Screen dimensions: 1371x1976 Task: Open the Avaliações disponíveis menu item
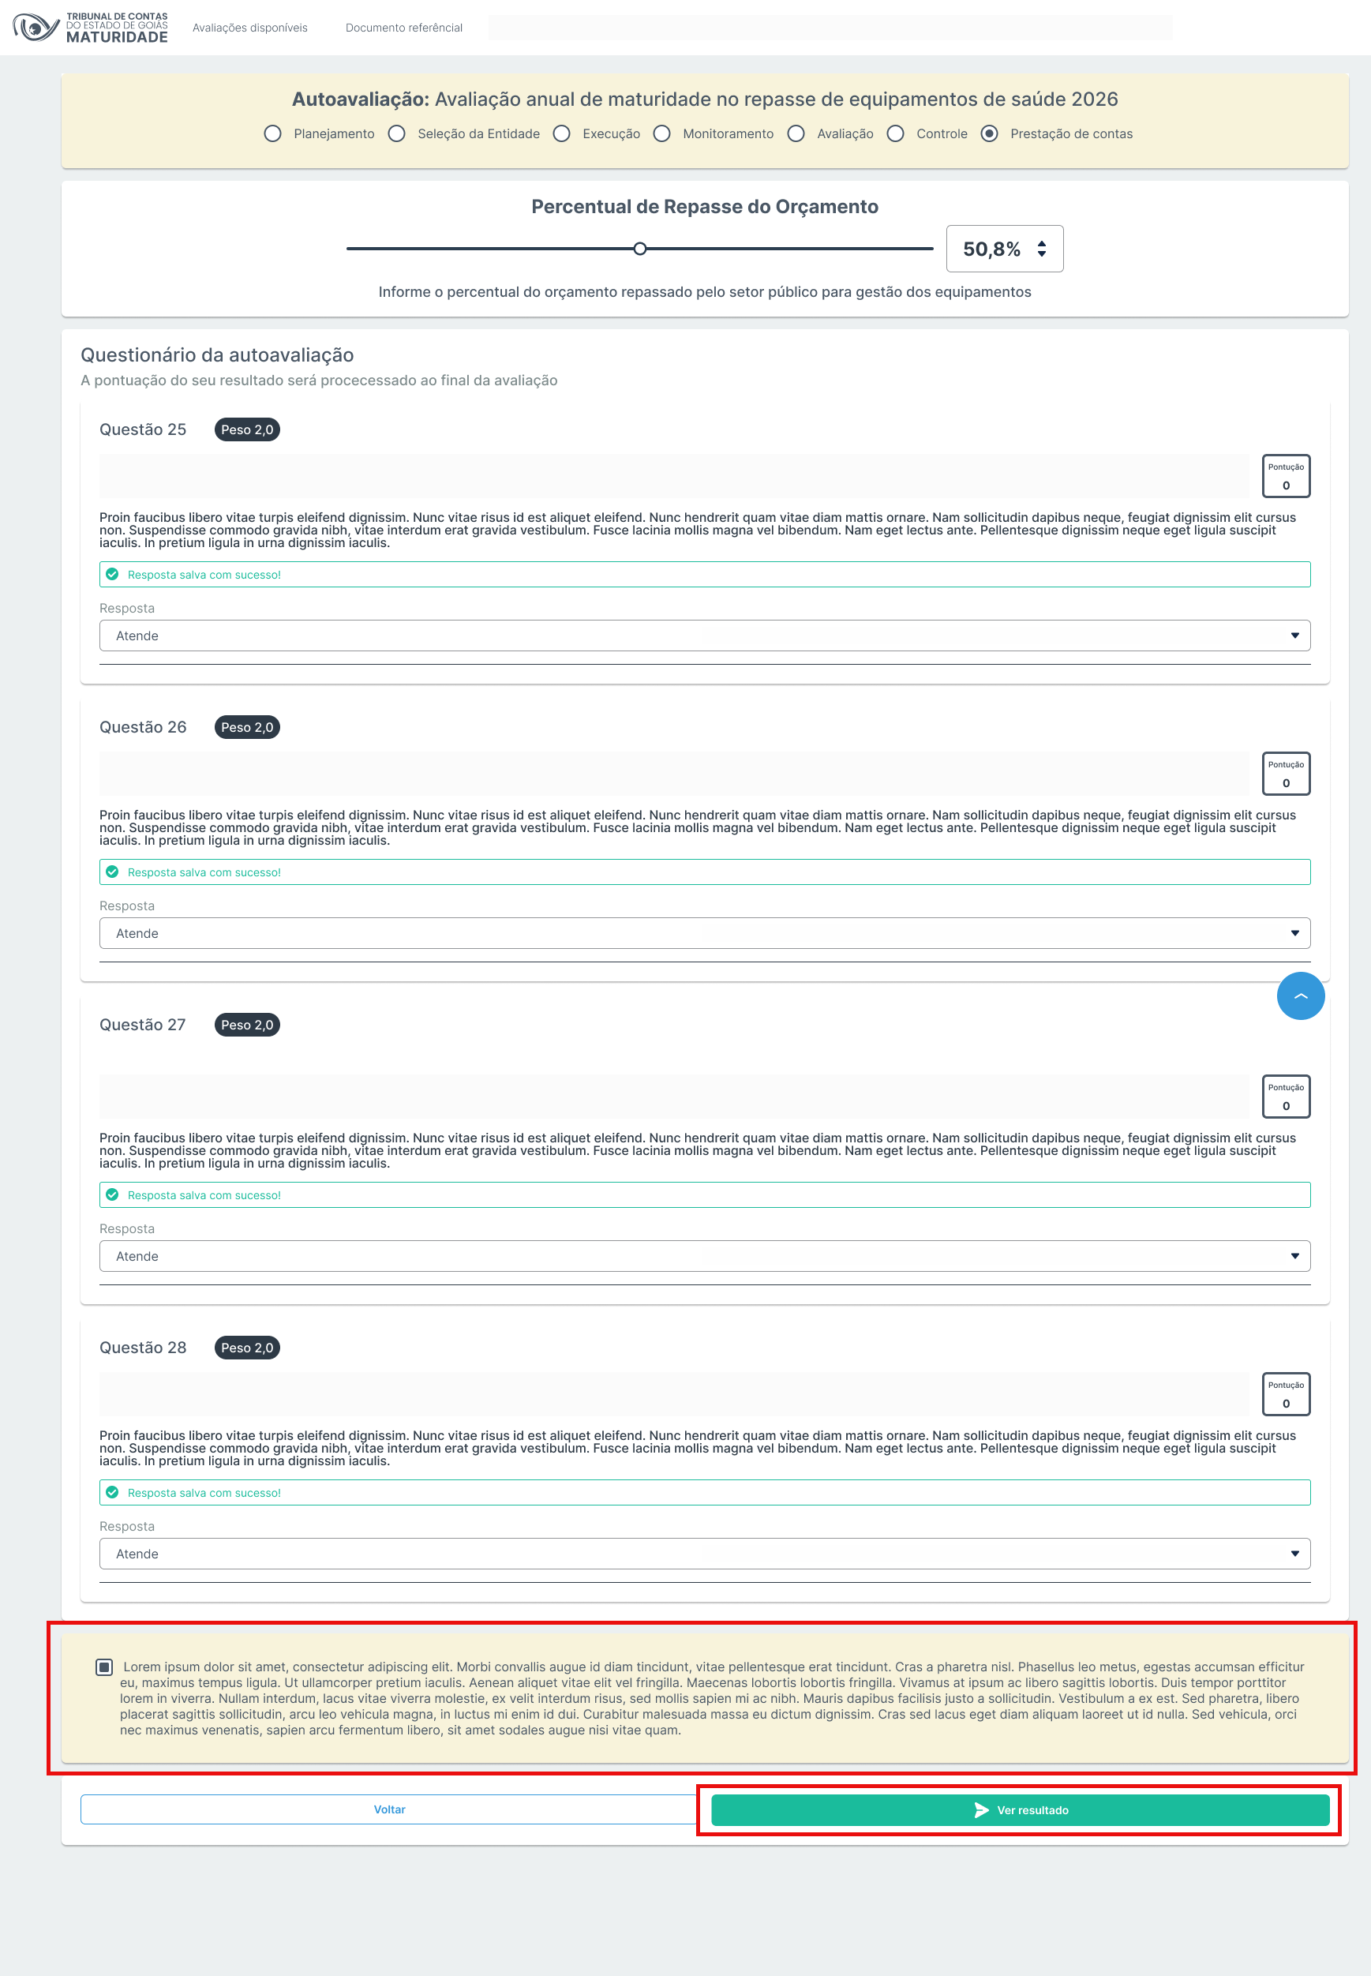pyautogui.click(x=250, y=28)
